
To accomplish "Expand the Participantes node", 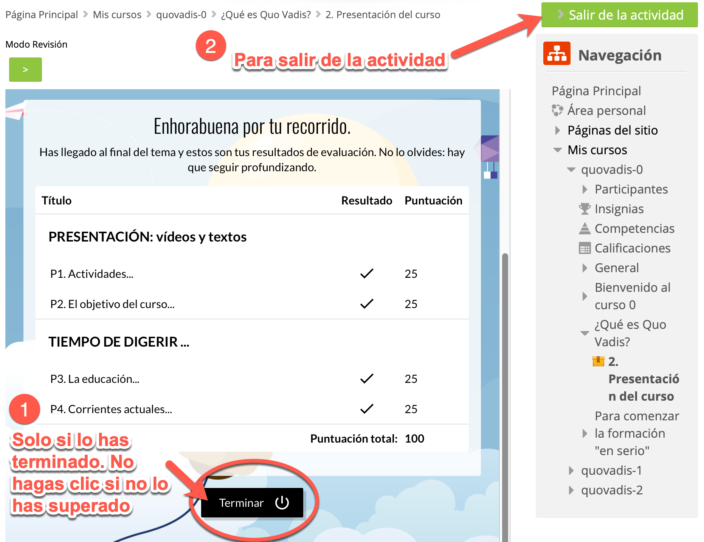I will point(585,189).
